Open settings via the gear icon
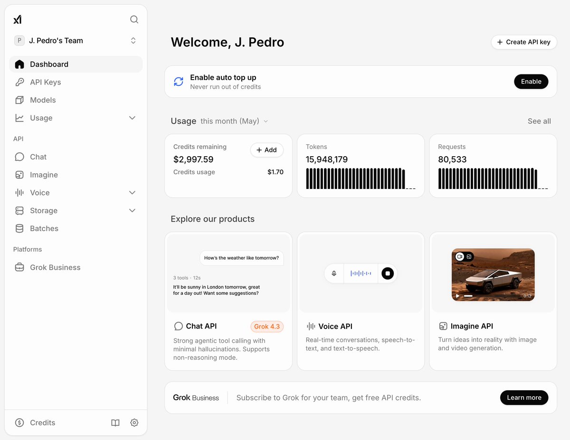Viewport: 570px width, 440px height. [x=134, y=422]
